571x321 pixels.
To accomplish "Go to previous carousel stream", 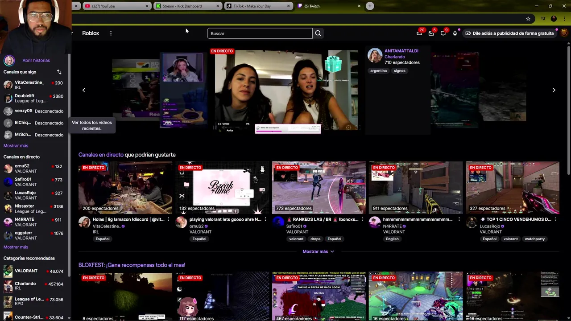I will [83, 90].
